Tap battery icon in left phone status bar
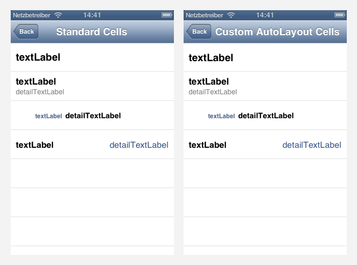The height and width of the screenshot is (265, 357). tap(167, 15)
